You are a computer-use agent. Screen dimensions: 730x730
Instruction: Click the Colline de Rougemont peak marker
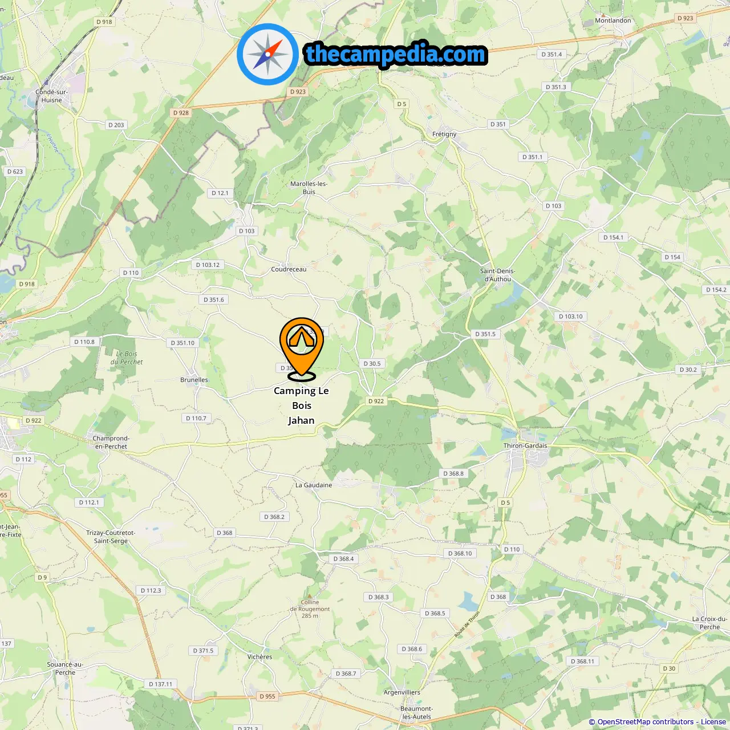pos(310,595)
